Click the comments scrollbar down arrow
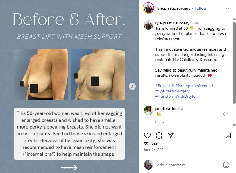The image size is (236, 173). click(x=234, y=125)
